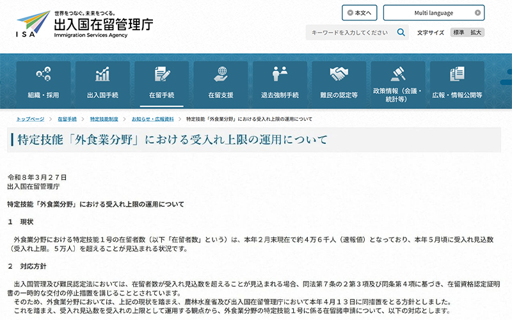This screenshot has height=320, width=512.
Task: Click the 在留支援 globe in hand icon
Action: point(221,74)
